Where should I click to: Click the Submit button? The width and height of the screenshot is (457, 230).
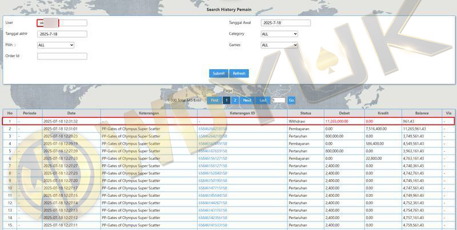tap(219, 73)
